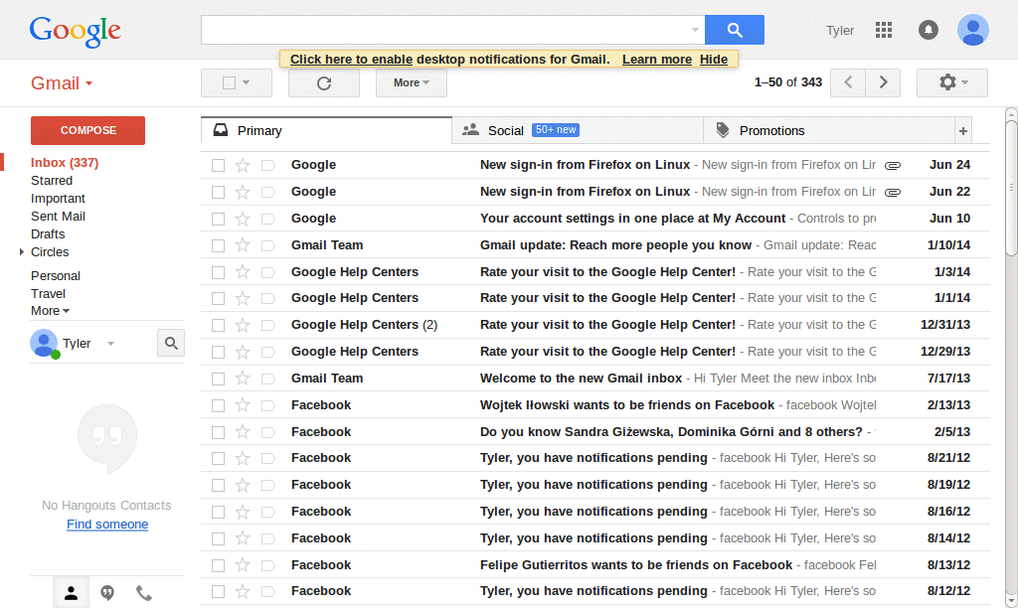The width and height of the screenshot is (1018, 608).
Task: Mark Jun 22 Google email as important
Action: tap(267, 192)
